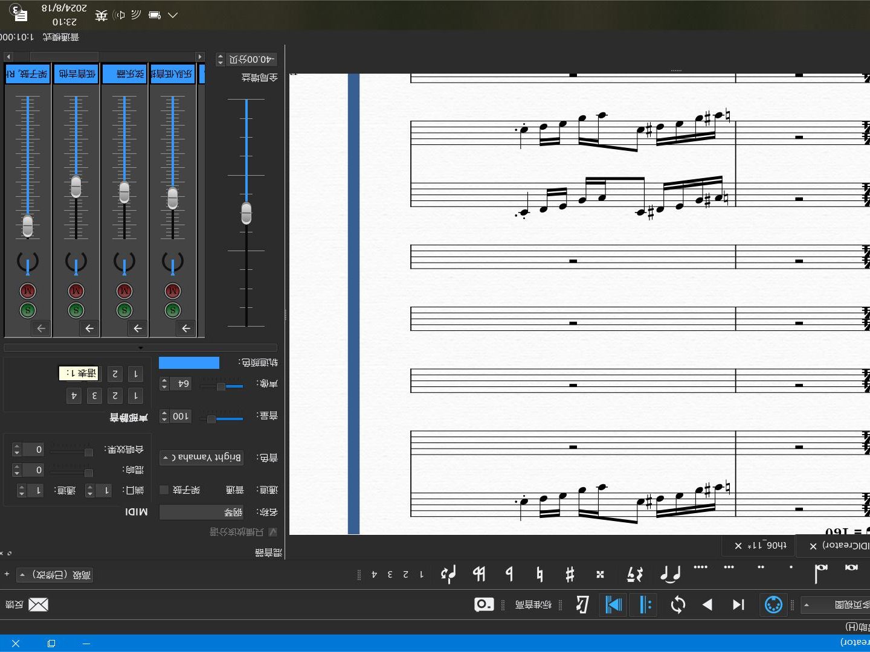Viewport: 870px width, 652px height.
Task: Solo the 低音吉他 mixer channel
Action: [x=76, y=310]
